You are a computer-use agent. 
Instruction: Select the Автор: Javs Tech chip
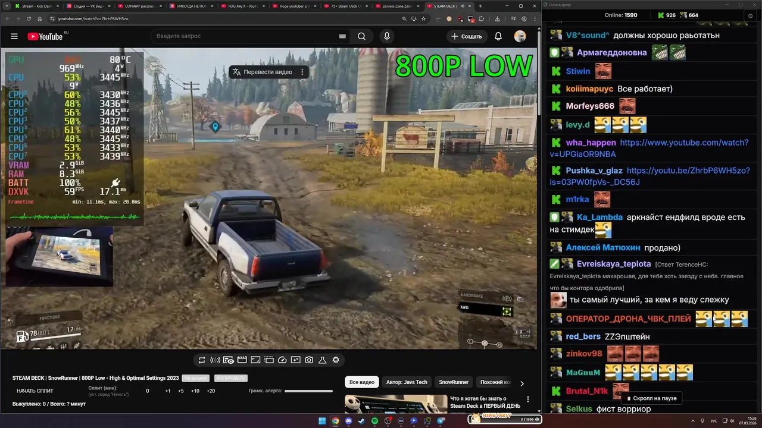coord(407,382)
